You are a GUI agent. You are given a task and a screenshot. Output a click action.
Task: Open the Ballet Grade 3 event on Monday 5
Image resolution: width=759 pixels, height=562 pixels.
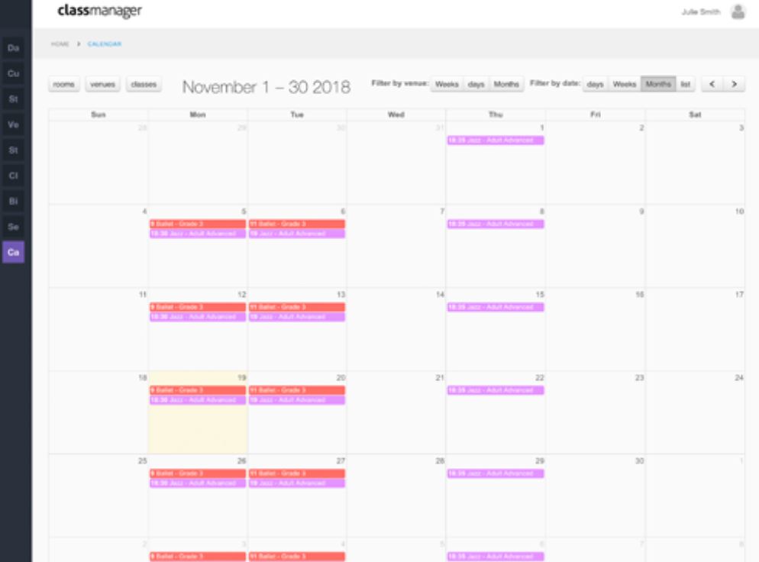click(197, 224)
